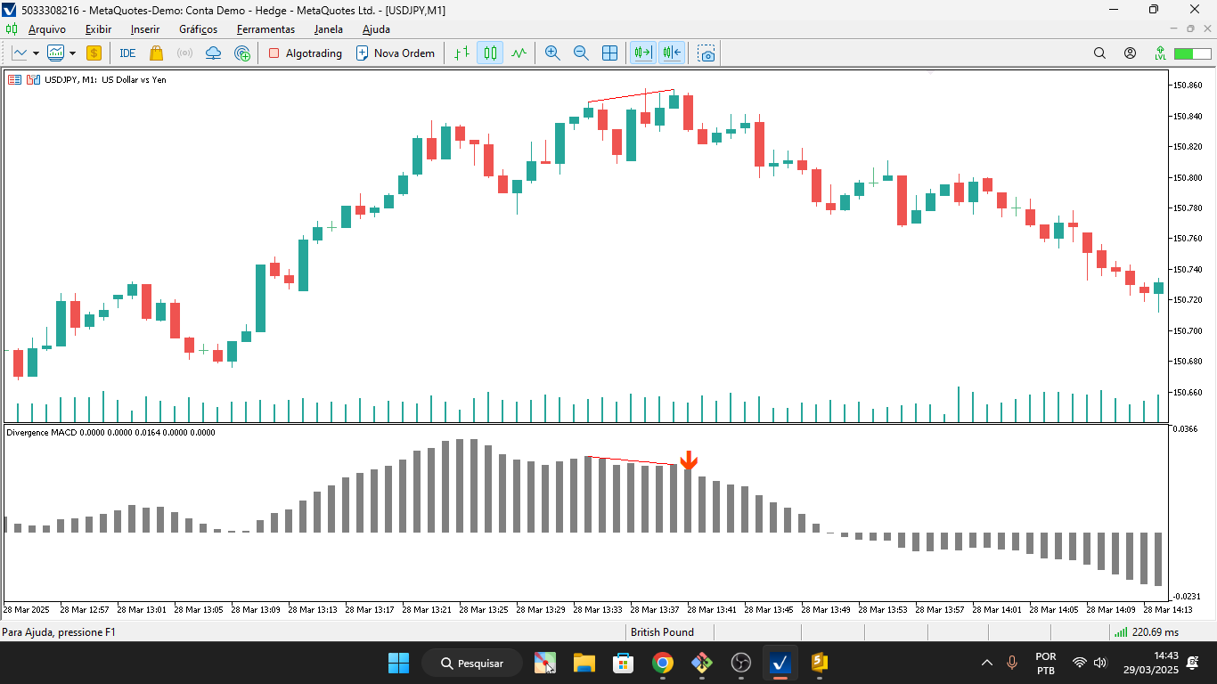This screenshot has height=684, width=1217.
Task: Zoom out on the chart
Action: point(581,53)
